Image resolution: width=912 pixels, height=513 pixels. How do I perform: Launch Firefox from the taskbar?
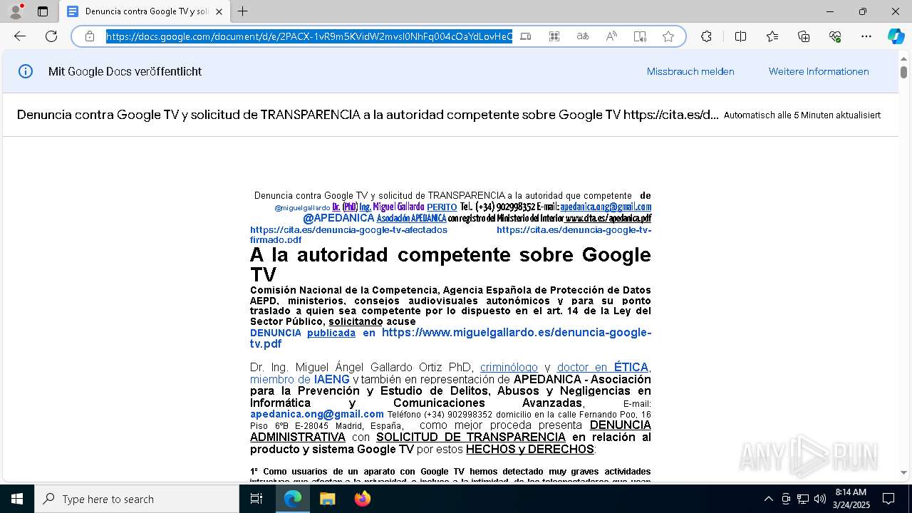coord(362,499)
